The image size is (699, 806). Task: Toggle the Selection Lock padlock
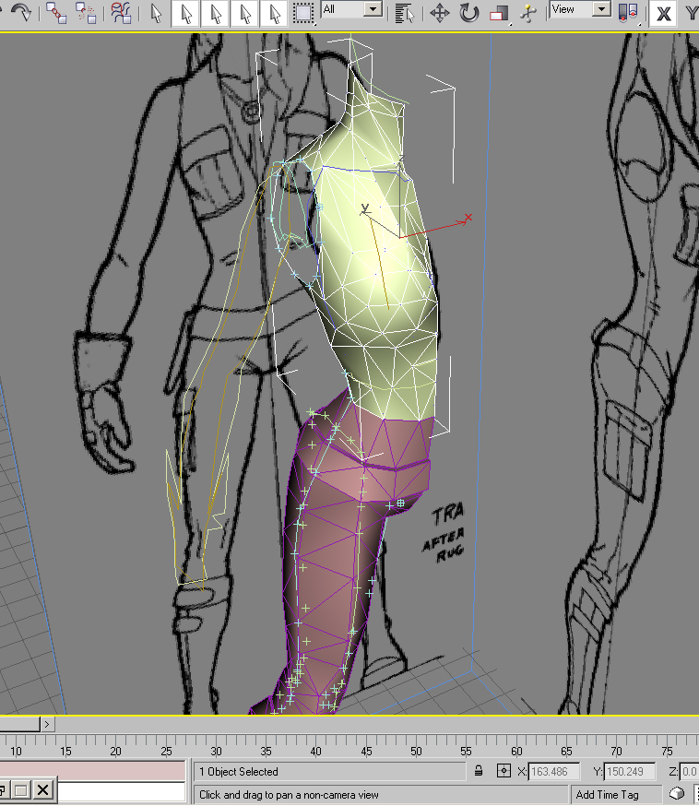click(479, 771)
